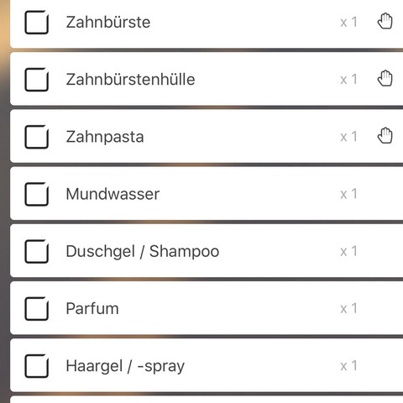403x403 pixels.
Task: Check the Mundwasser checkbox
Action: pyautogui.click(x=37, y=194)
